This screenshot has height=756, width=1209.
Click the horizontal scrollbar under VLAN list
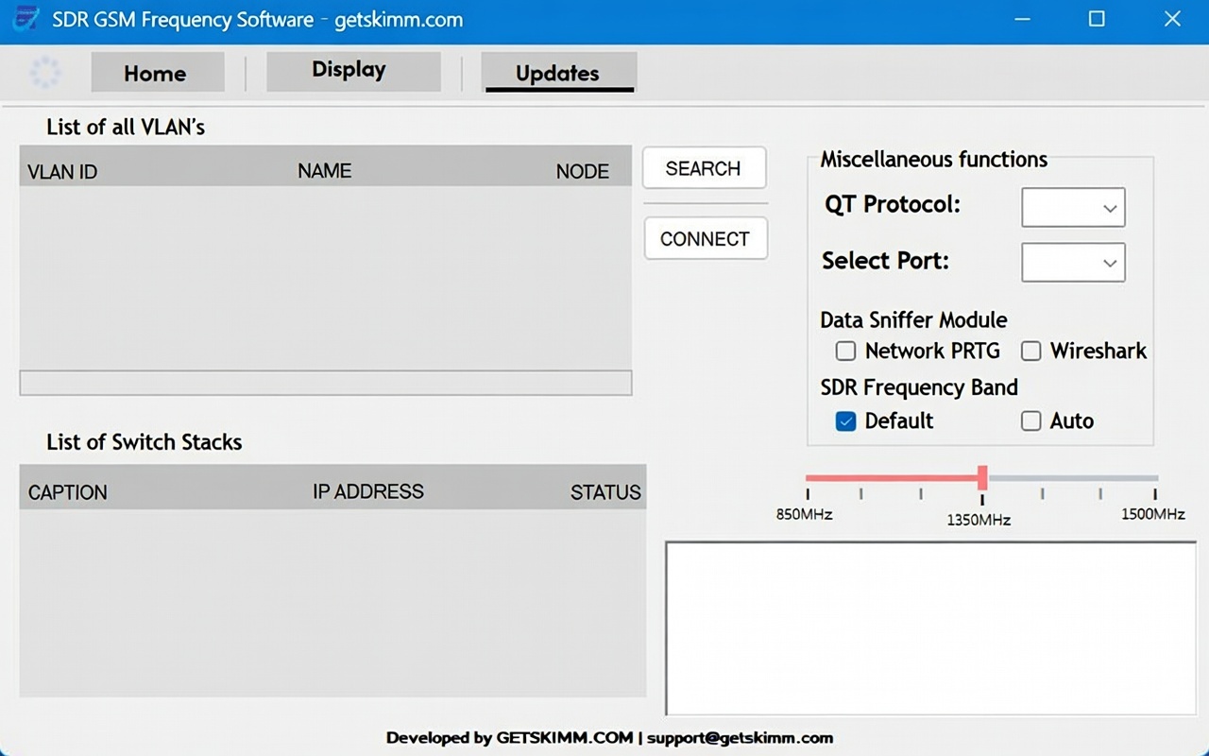(325, 383)
